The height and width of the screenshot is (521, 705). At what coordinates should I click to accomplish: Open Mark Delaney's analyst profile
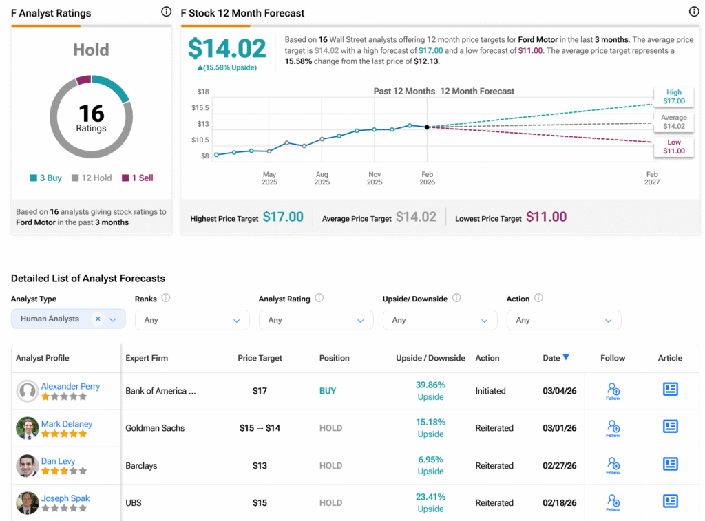click(x=67, y=423)
